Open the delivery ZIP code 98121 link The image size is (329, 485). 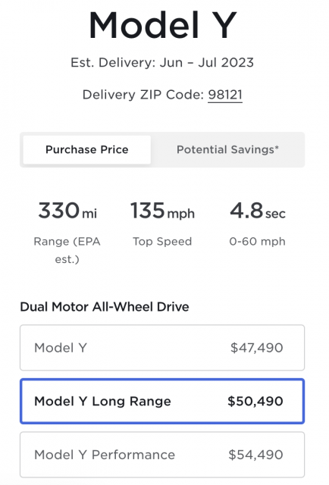[225, 95]
